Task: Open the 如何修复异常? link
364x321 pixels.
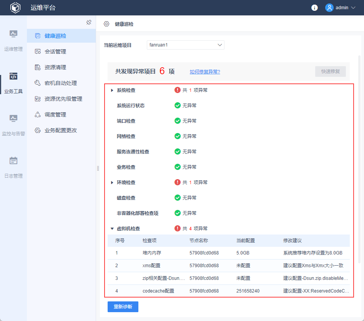Action: [x=204, y=72]
